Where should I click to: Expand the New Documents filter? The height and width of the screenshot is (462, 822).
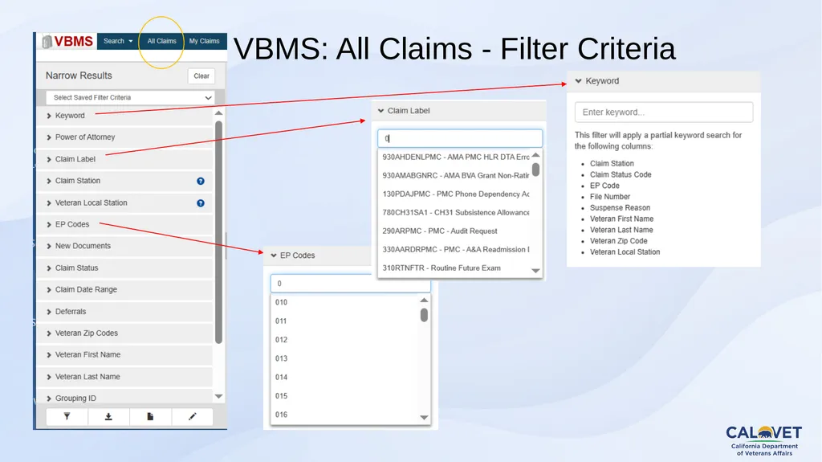tap(124, 246)
